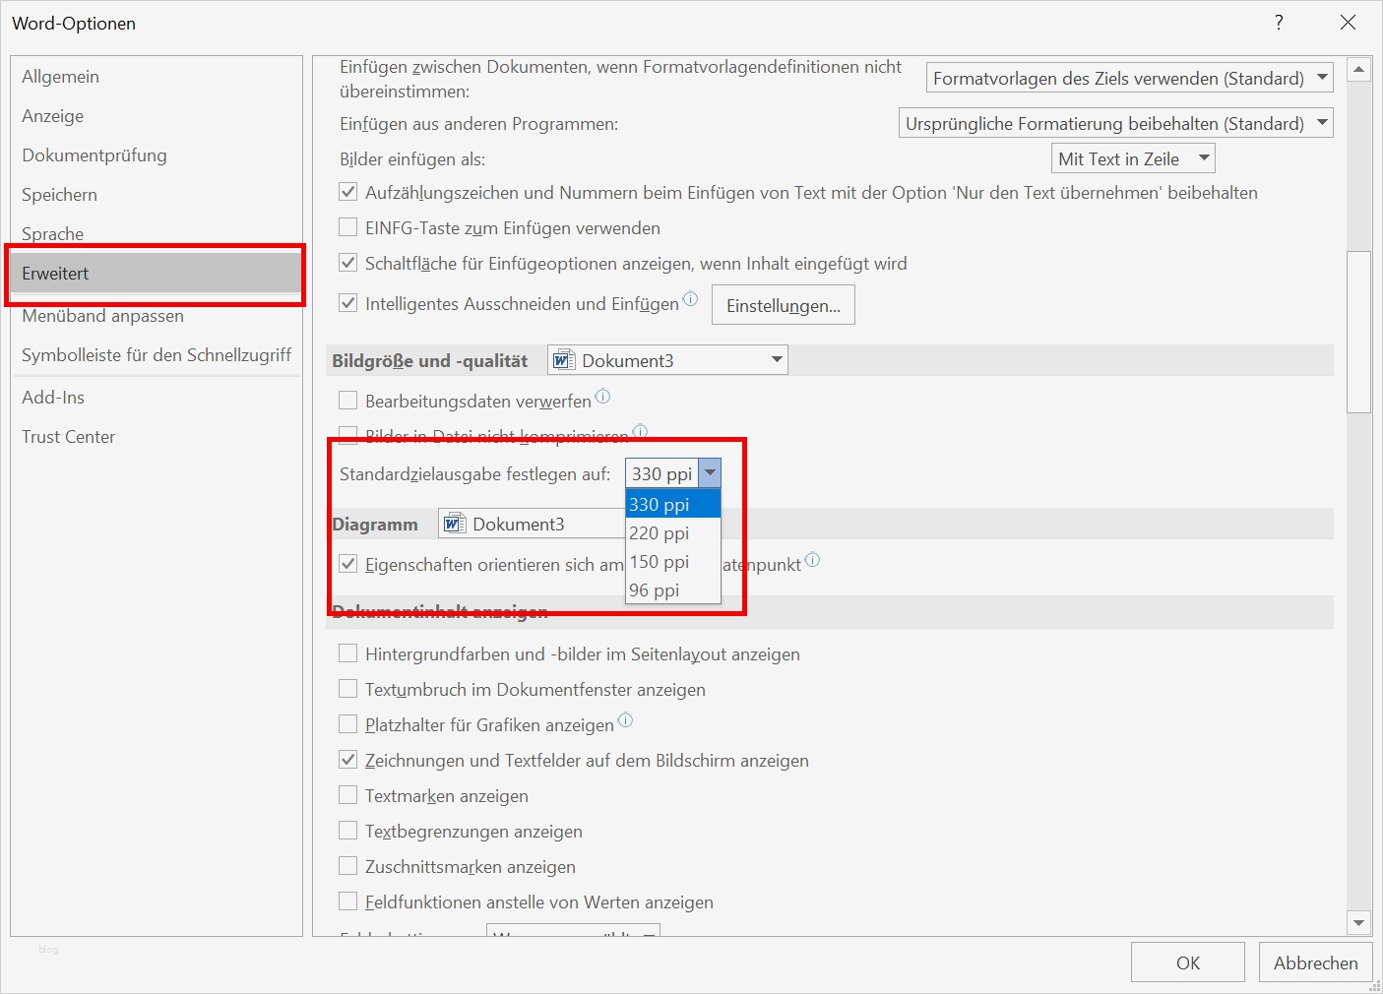Open the Trust Center category
1383x994 pixels.
point(157,437)
